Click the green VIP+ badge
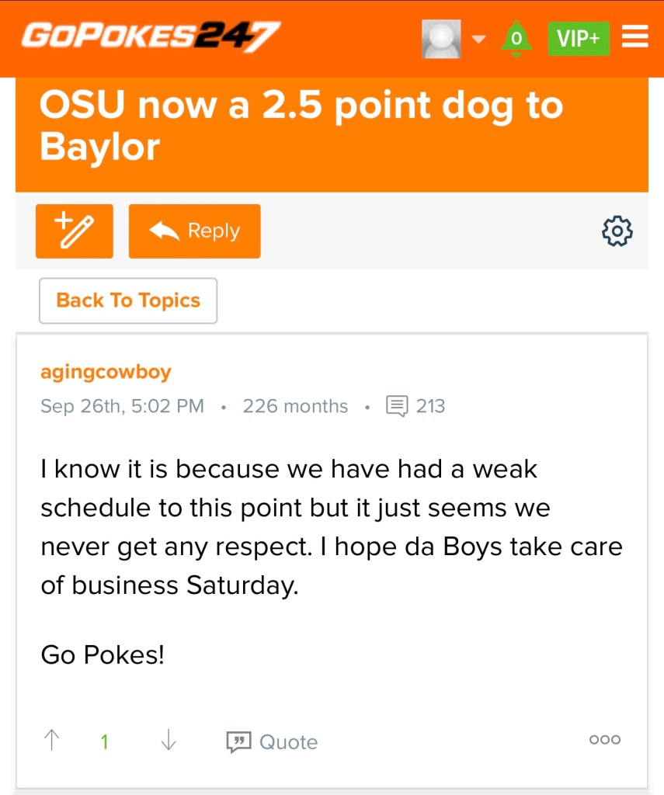The width and height of the screenshot is (664, 795). click(x=579, y=38)
